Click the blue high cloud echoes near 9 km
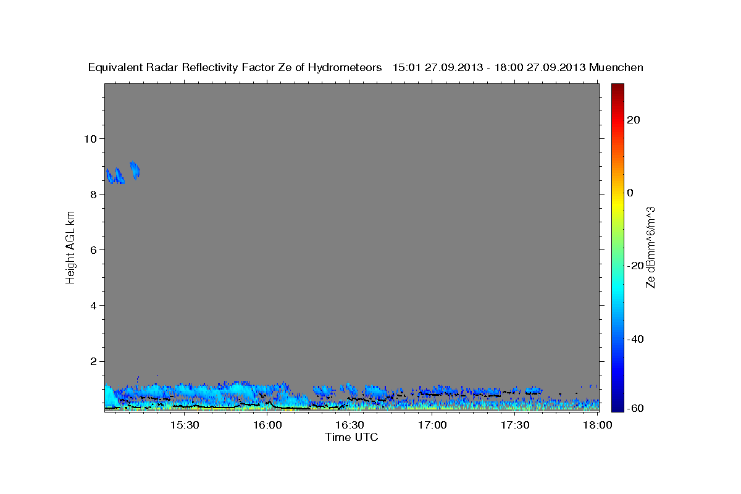The width and height of the screenshot is (741, 494). (122, 173)
